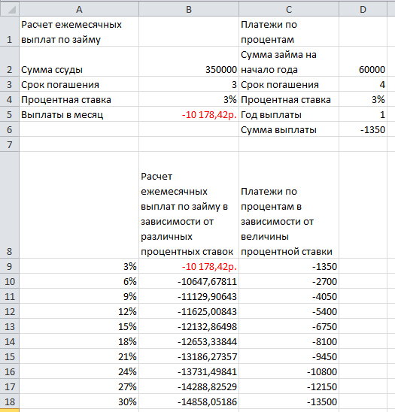Click the 12% cell
This screenshot has height=412, width=395.
79,311
